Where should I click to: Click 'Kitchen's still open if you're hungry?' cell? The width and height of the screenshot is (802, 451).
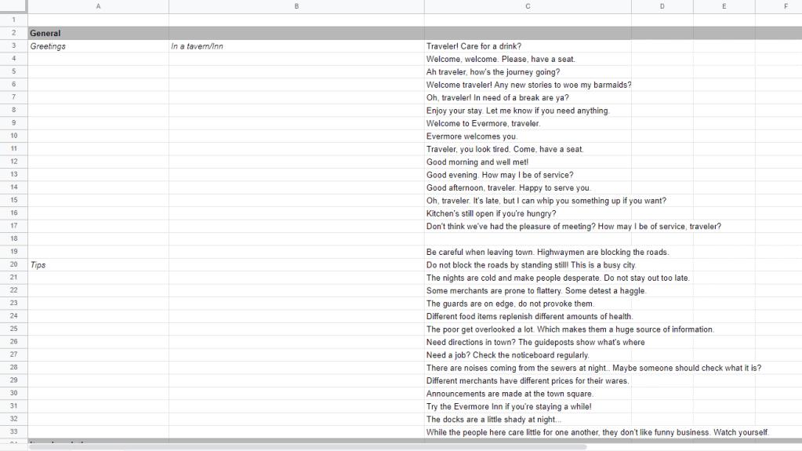click(x=528, y=213)
